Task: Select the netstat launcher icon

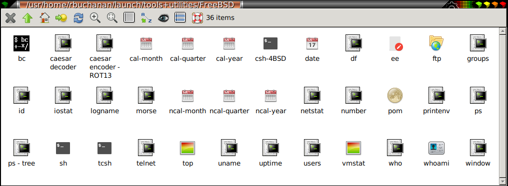Action: [x=312, y=95]
